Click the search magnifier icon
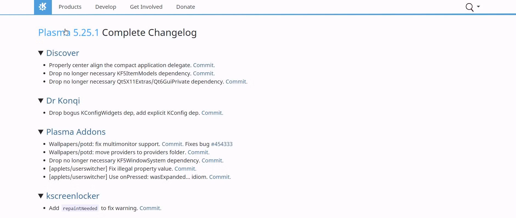Viewport: 516px width, 218px height. (x=470, y=7)
